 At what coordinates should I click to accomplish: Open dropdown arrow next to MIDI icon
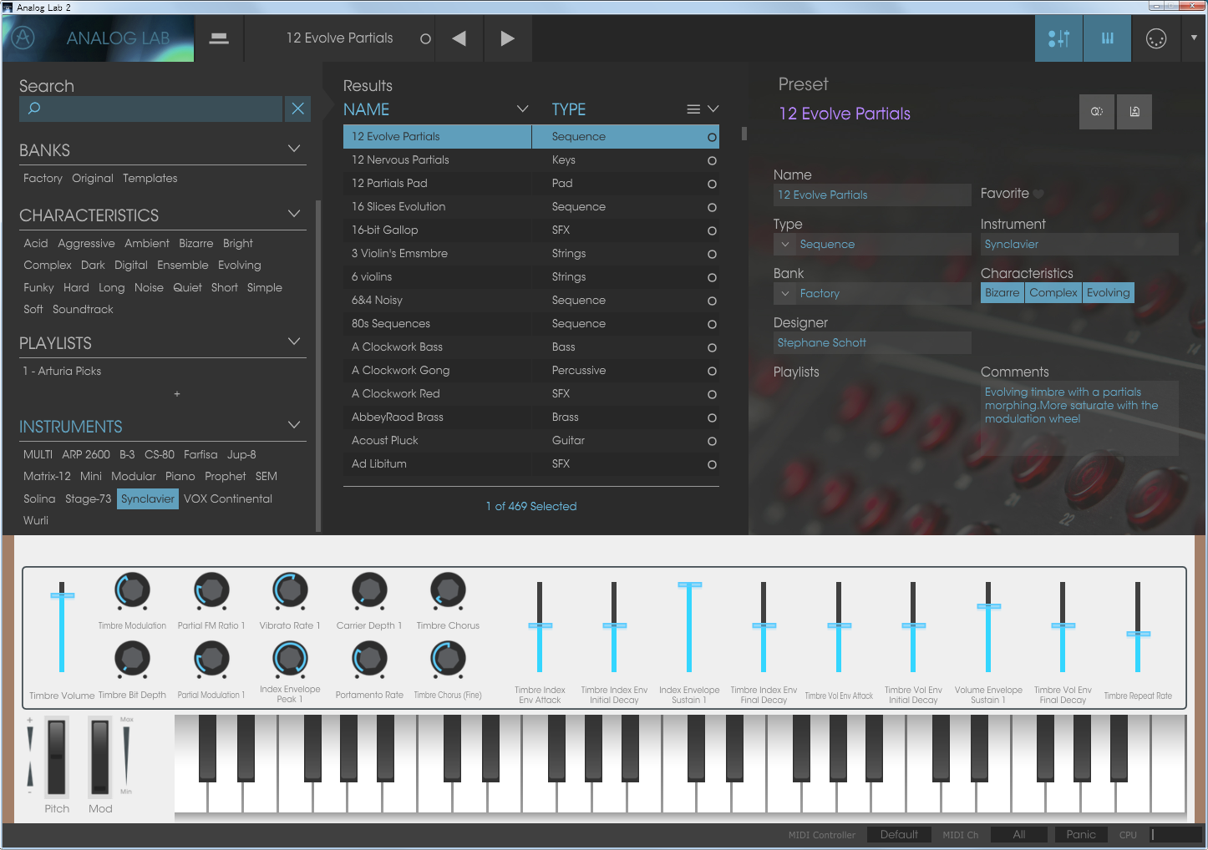coord(1194,38)
